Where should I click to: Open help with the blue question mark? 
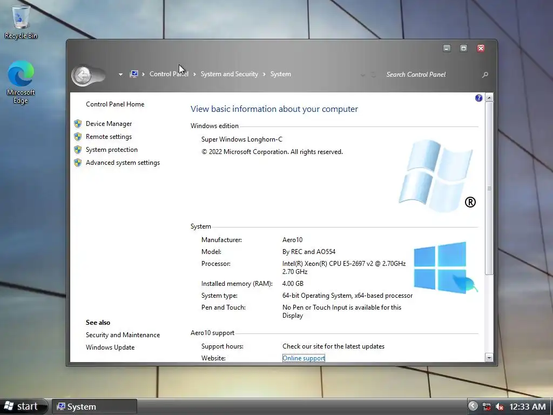478,98
